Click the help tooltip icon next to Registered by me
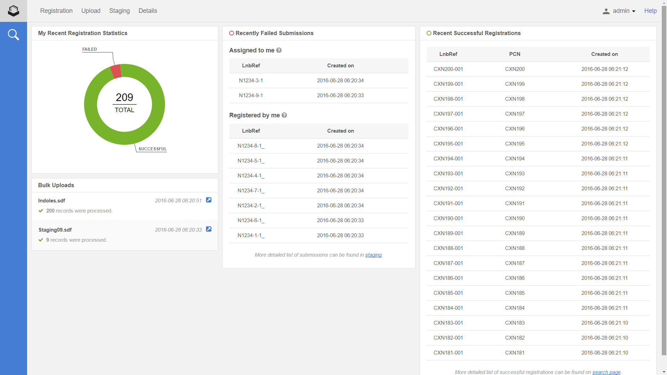 284,115
